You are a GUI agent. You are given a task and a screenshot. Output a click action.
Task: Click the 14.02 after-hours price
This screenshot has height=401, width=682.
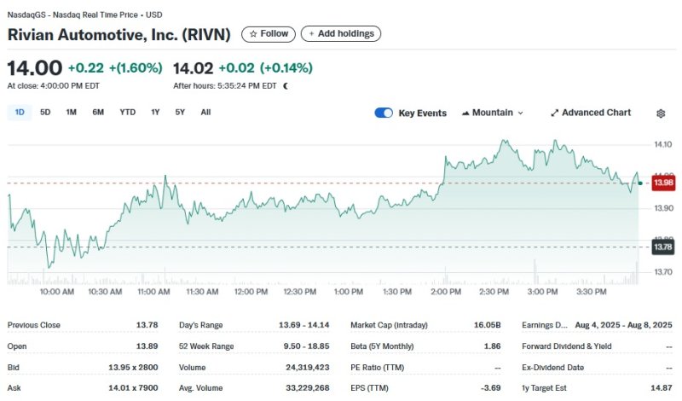click(194, 68)
